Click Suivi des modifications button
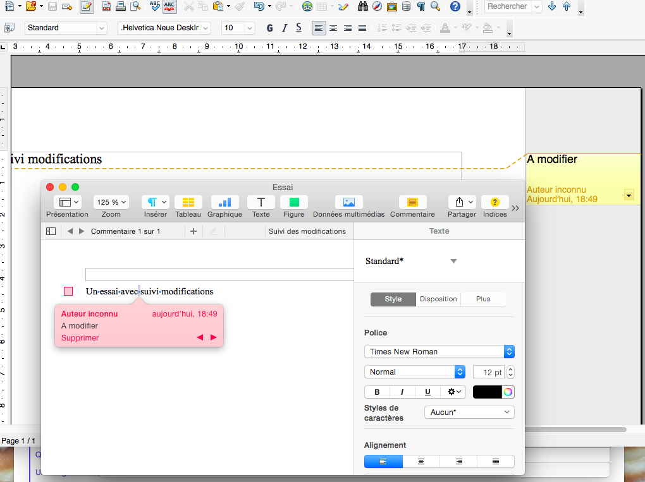The height and width of the screenshot is (482, 645). pyautogui.click(x=307, y=231)
